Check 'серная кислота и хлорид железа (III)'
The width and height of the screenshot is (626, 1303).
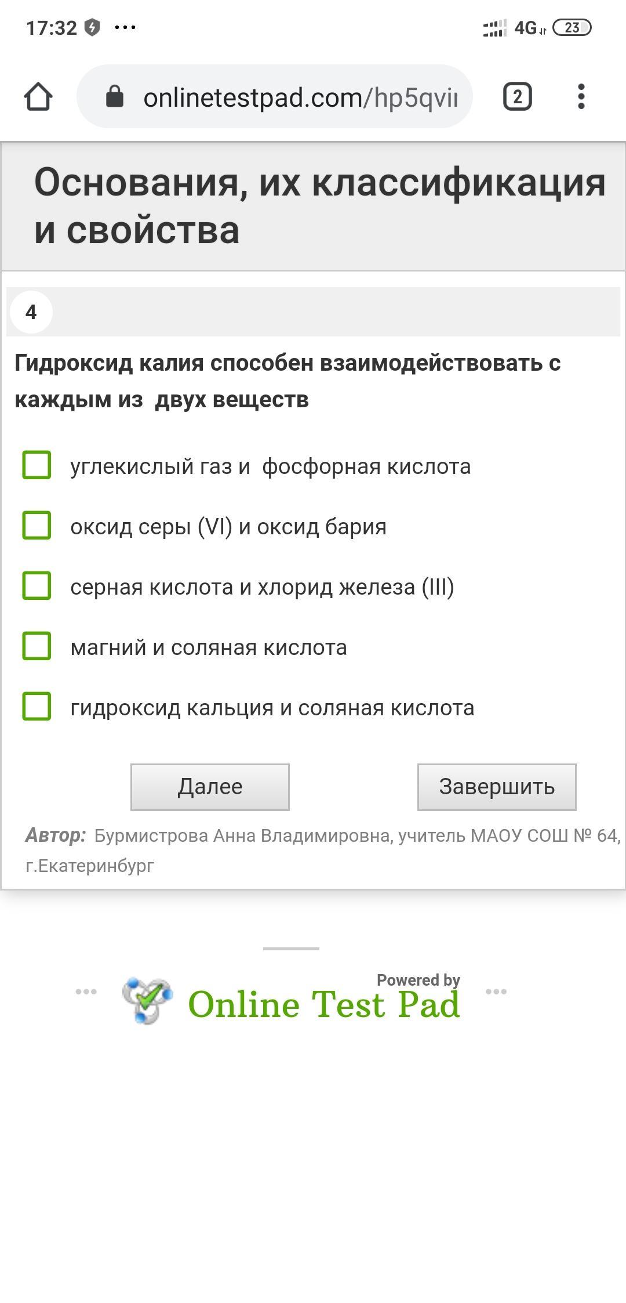[37, 586]
